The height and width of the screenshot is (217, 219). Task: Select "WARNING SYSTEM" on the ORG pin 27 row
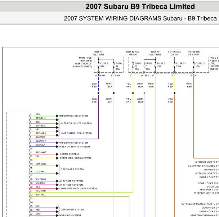coord(70,216)
